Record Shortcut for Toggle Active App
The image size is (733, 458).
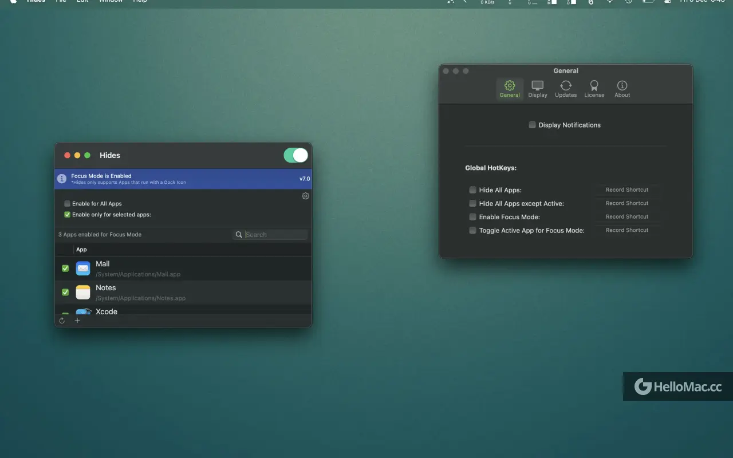point(627,230)
